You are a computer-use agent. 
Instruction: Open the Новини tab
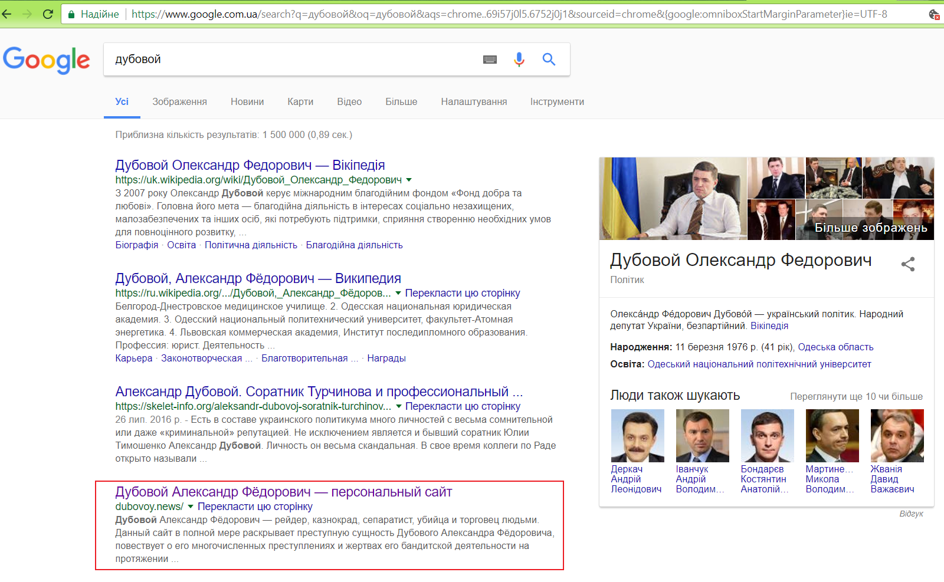click(247, 101)
